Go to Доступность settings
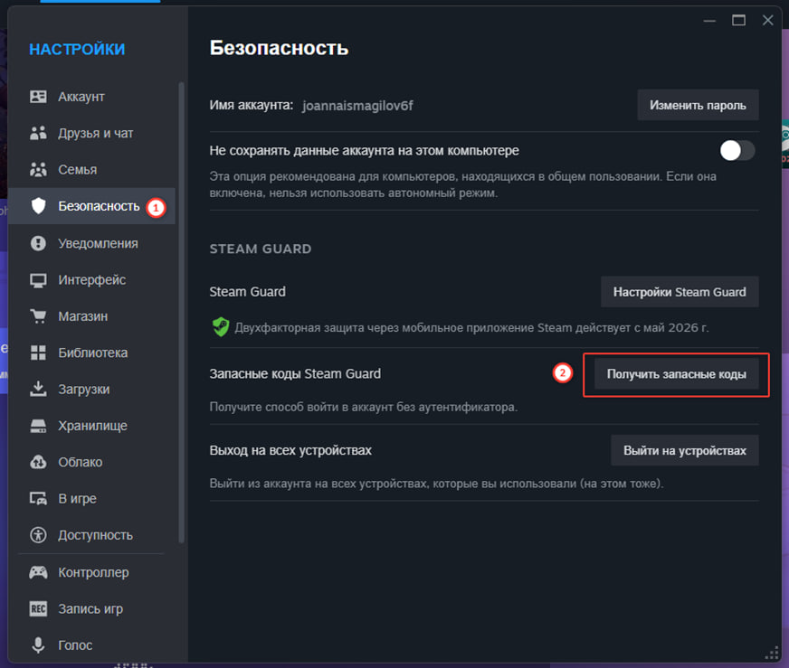The image size is (789, 668). pyautogui.click(x=91, y=535)
